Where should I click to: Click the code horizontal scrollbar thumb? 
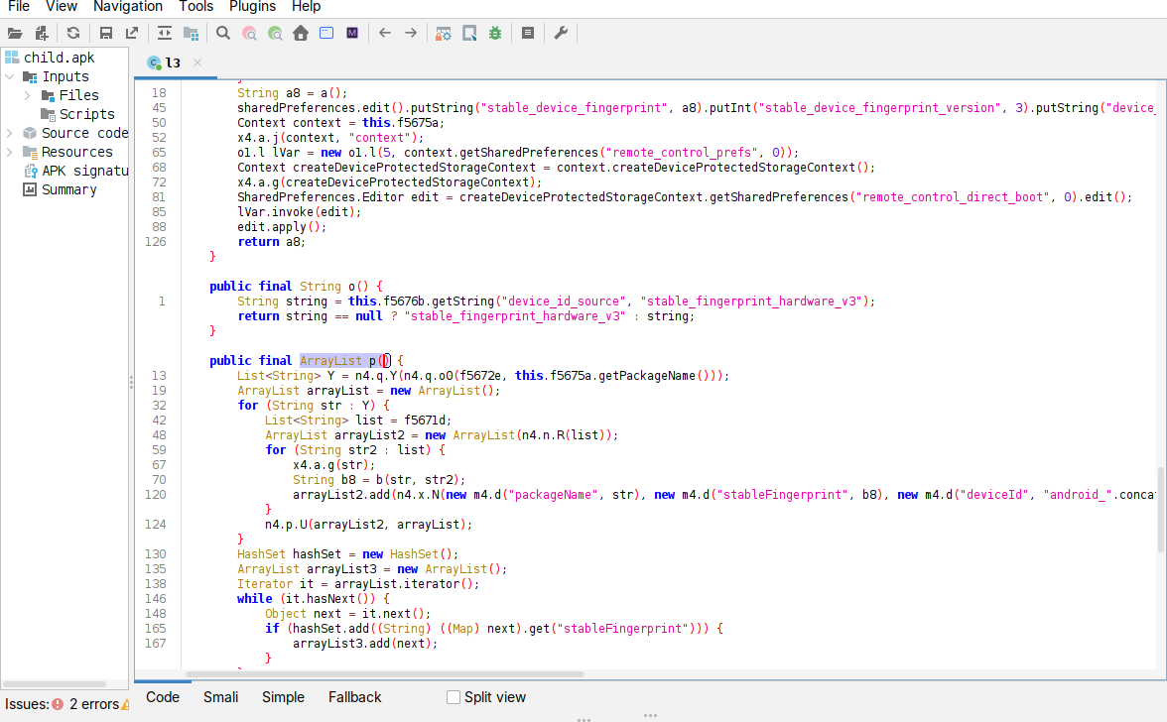click(385, 674)
